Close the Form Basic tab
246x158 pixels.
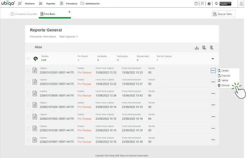[x=69, y=12]
